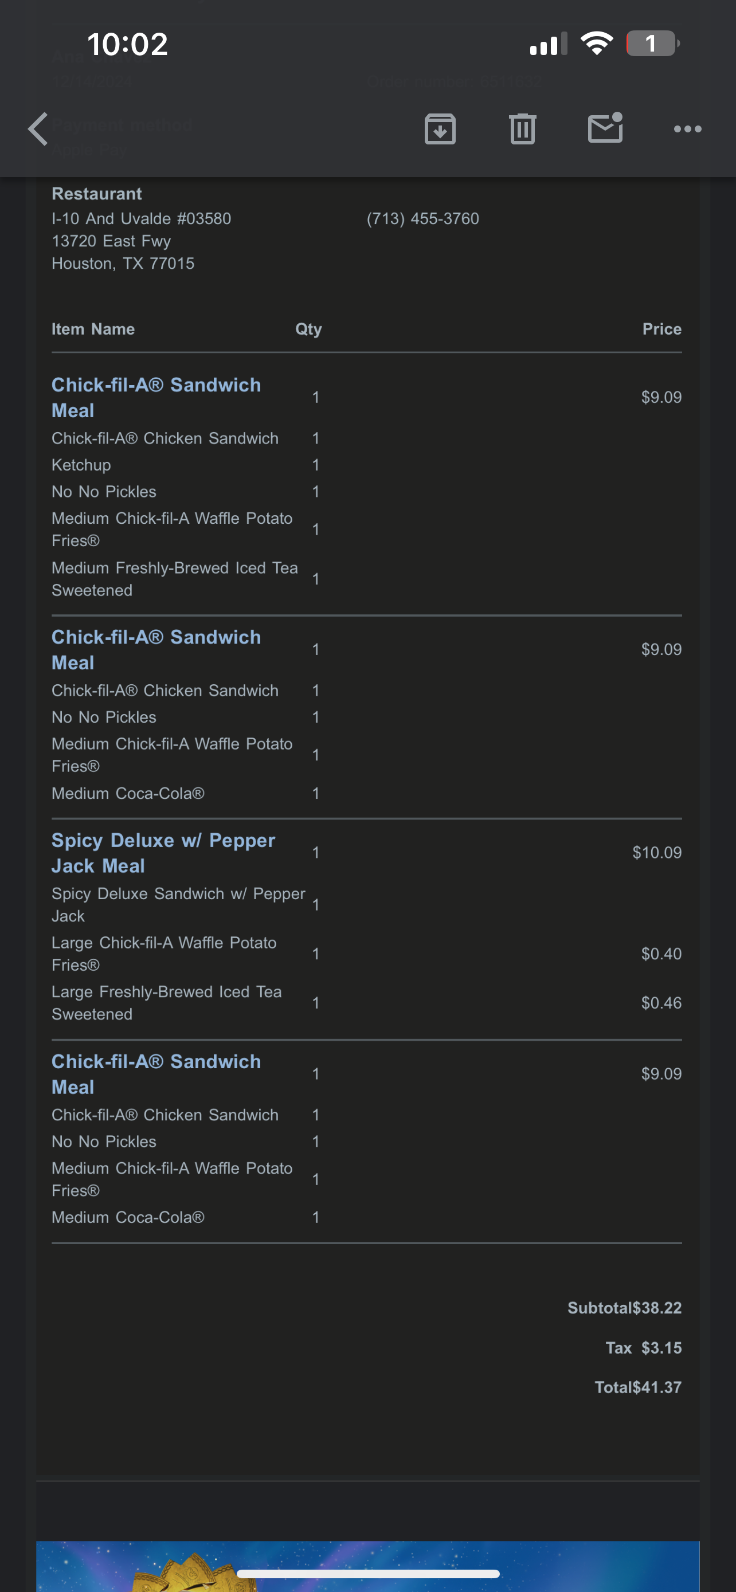Tap the Subtotal $38.22 line
Screen dimensions: 736x1592
[624, 1308]
